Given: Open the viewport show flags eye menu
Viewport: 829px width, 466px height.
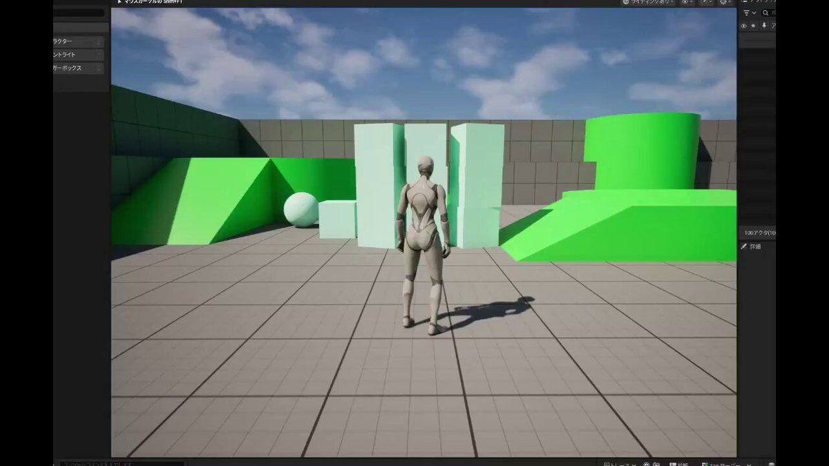Looking at the screenshot, I should tap(687, 3).
